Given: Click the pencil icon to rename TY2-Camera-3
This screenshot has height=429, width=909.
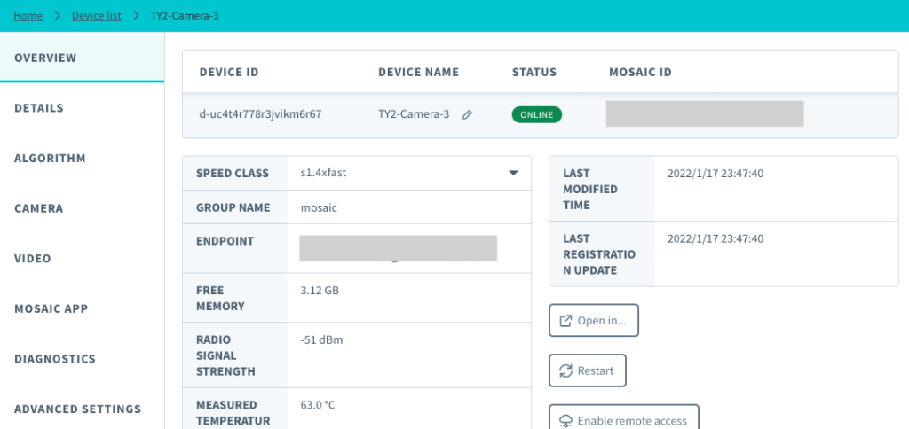Looking at the screenshot, I should pyautogui.click(x=467, y=114).
